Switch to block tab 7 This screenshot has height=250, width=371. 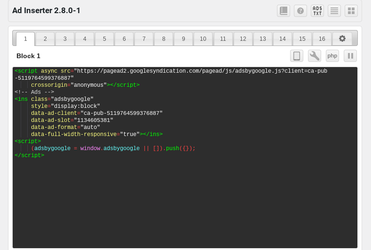pos(144,39)
